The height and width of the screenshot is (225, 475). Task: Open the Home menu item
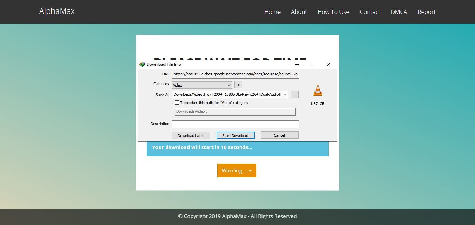[272, 12]
